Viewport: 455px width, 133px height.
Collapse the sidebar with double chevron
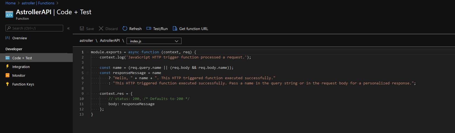click(x=68, y=28)
